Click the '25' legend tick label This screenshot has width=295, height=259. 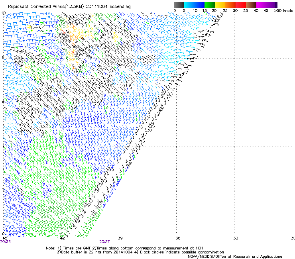(x=225, y=11)
